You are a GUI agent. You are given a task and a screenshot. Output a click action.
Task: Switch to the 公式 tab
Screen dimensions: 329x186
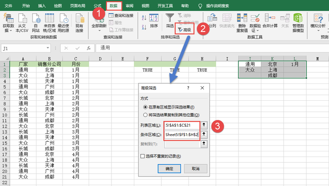[x=98, y=6]
